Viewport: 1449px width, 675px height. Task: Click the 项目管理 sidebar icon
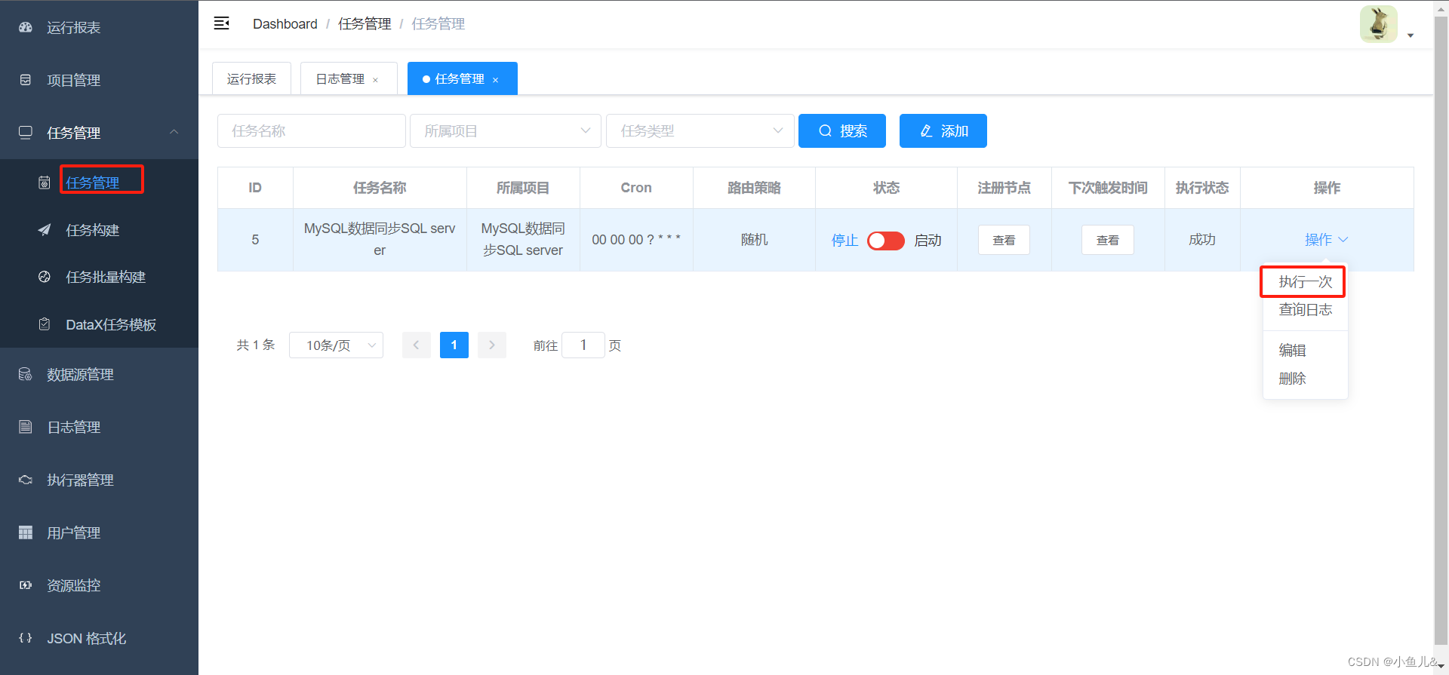coord(26,80)
